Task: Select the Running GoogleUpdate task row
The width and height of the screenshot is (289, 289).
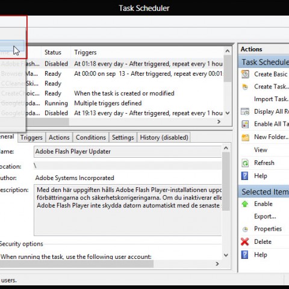Action: point(111,103)
